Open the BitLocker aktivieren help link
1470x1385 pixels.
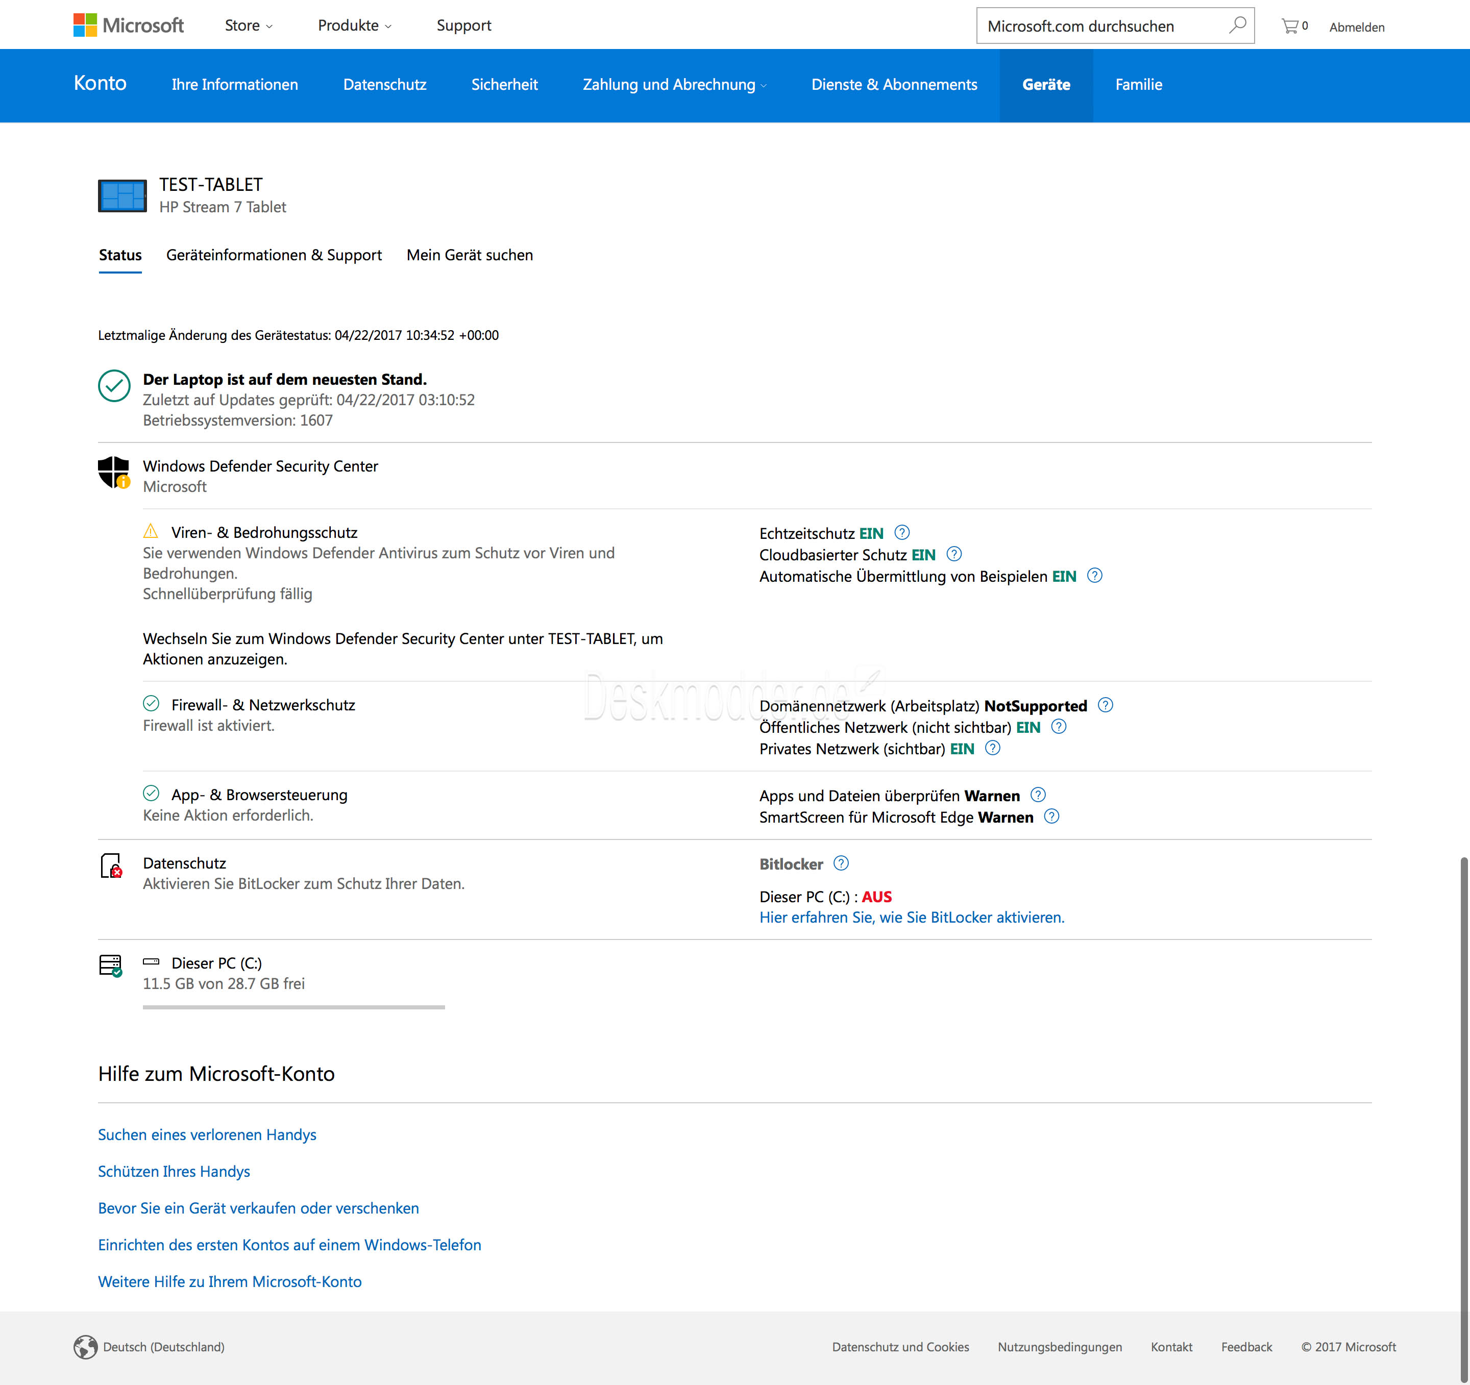pos(912,917)
